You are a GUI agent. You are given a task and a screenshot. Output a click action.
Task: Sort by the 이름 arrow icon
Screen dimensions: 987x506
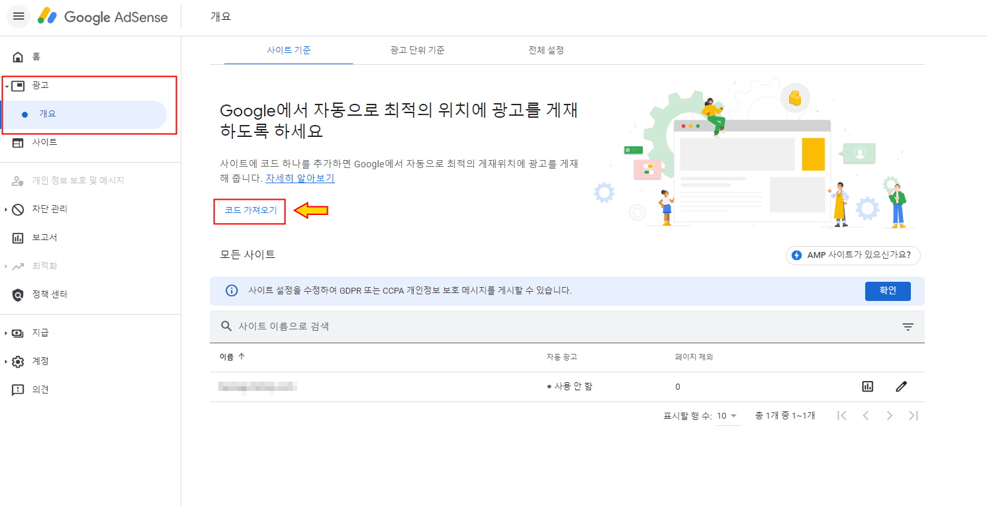[242, 357]
